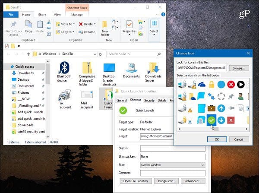Screen dimensions: 259x193
Task: Choose the user person icon
Action: point(241,96)
